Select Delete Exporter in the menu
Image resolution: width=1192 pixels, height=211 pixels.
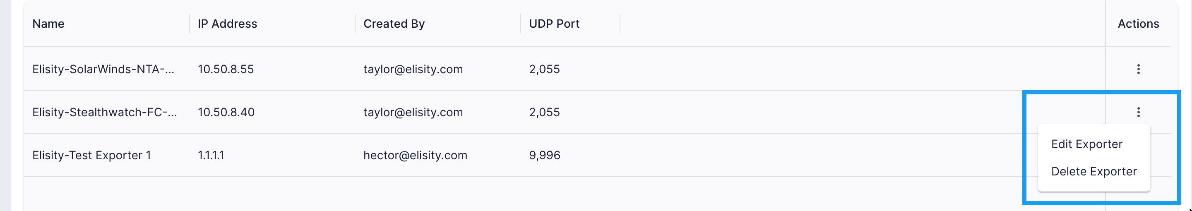point(1093,171)
